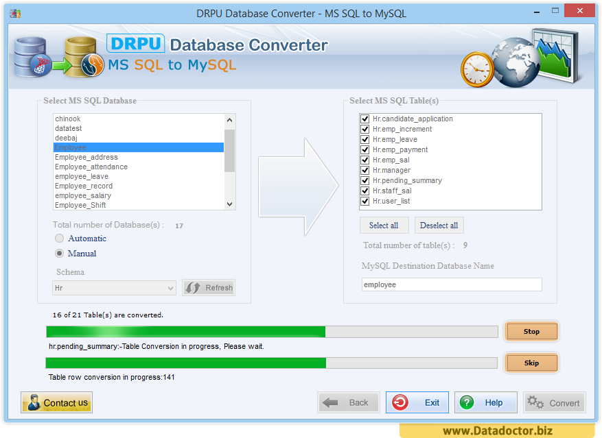Maximize the converter window
The image size is (602, 438).
click(x=555, y=11)
